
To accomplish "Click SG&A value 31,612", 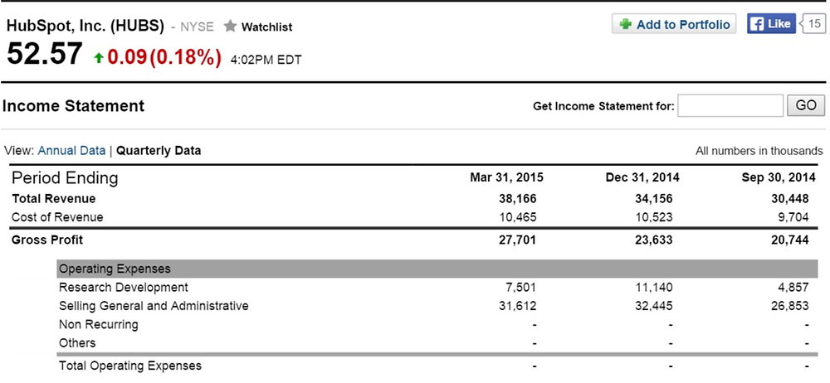I will pyautogui.click(x=518, y=306).
